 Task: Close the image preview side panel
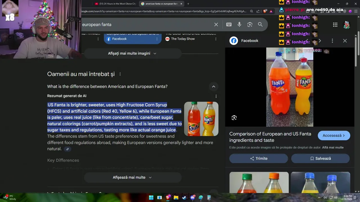pyautogui.click(x=345, y=41)
